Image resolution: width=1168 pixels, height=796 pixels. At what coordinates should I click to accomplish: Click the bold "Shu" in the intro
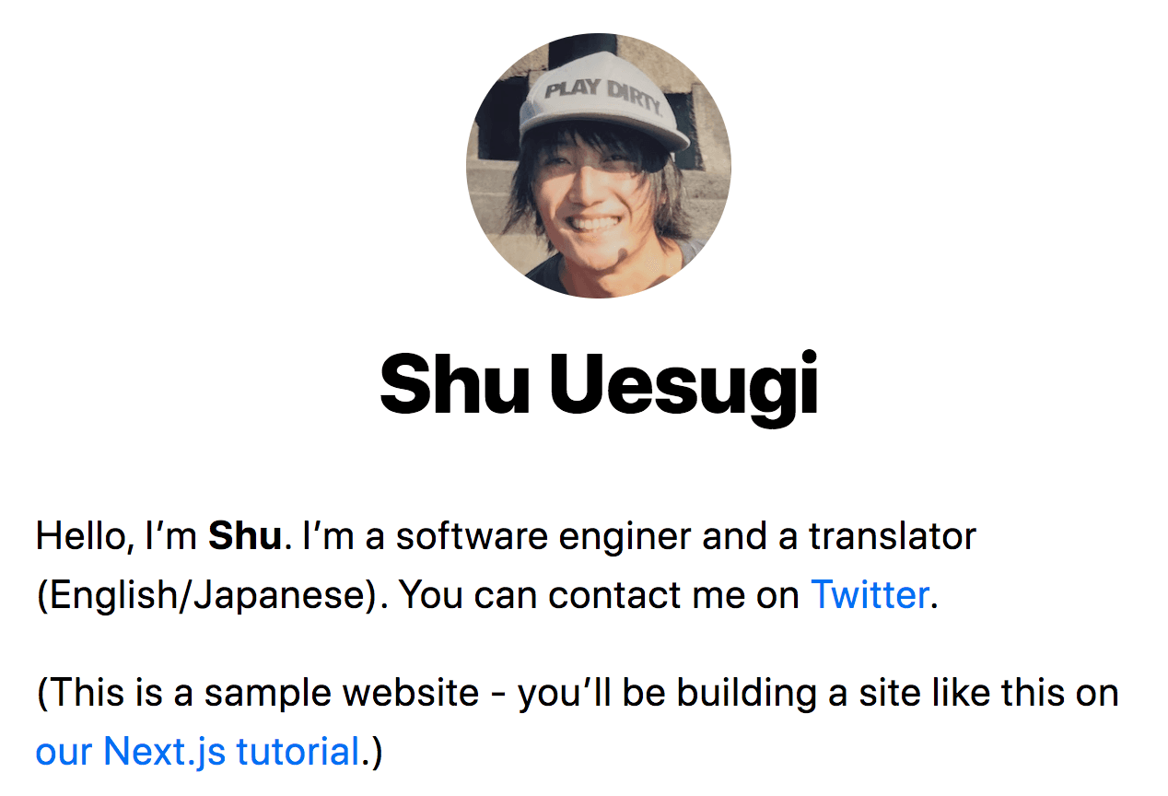(244, 536)
